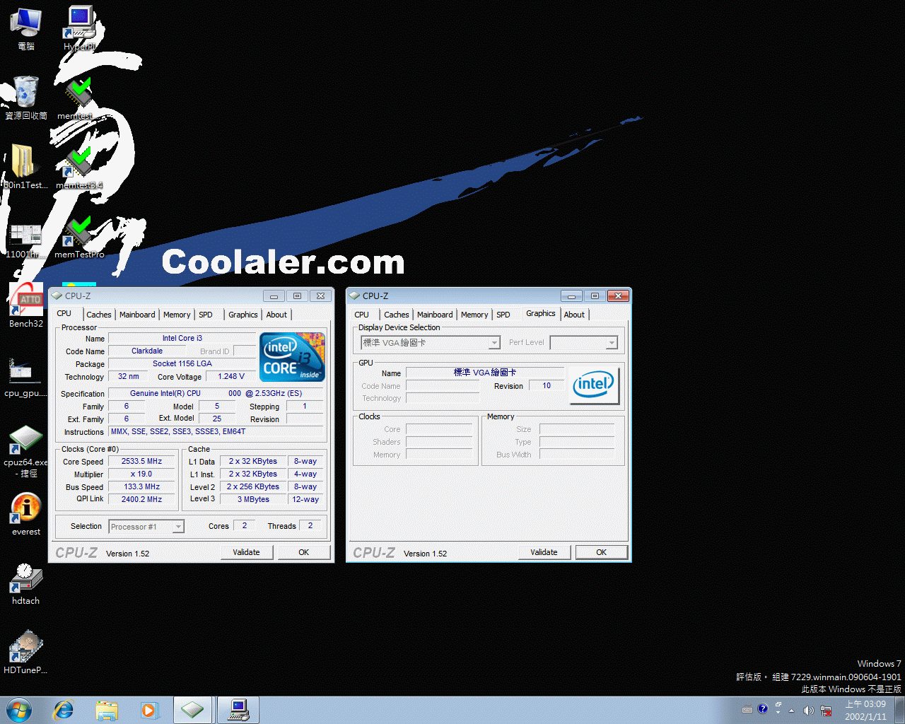Viewport: 905px width, 724px height.
Task: Open the cpu_gpu desktop icon
Action: point(25,376)
